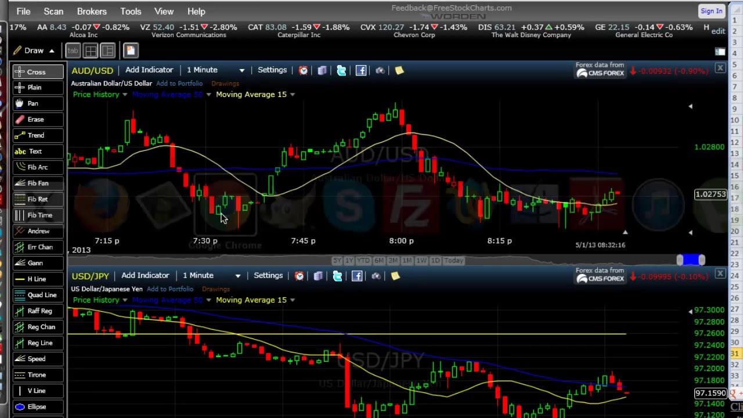This screenshot has height=418, width=743.
Task: Click the alarm clock alert icon on AUD/USD chart
Action: click(303, 70)
